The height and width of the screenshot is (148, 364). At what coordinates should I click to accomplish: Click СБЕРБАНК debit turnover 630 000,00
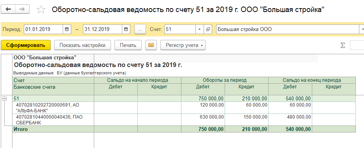point(203,120)
